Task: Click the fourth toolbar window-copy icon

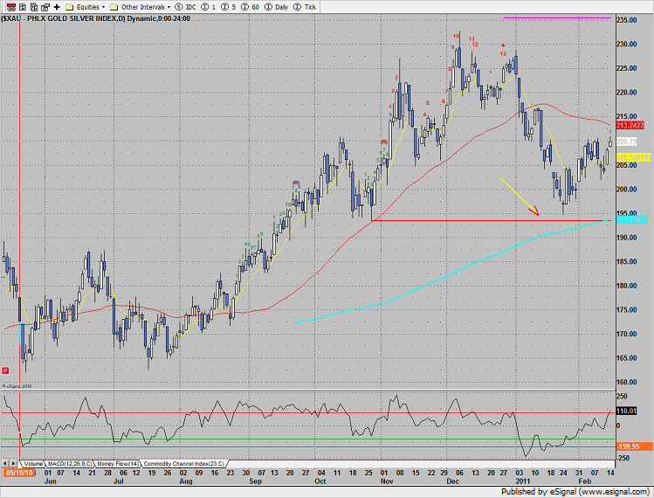Action: [x=45, y=6]
